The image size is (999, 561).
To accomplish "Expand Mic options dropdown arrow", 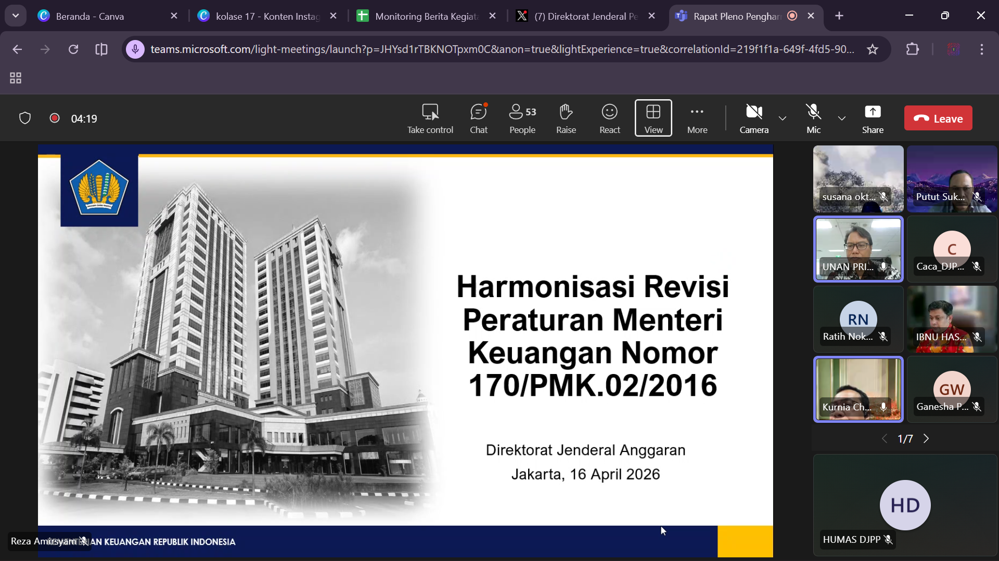I will point(841,118).
